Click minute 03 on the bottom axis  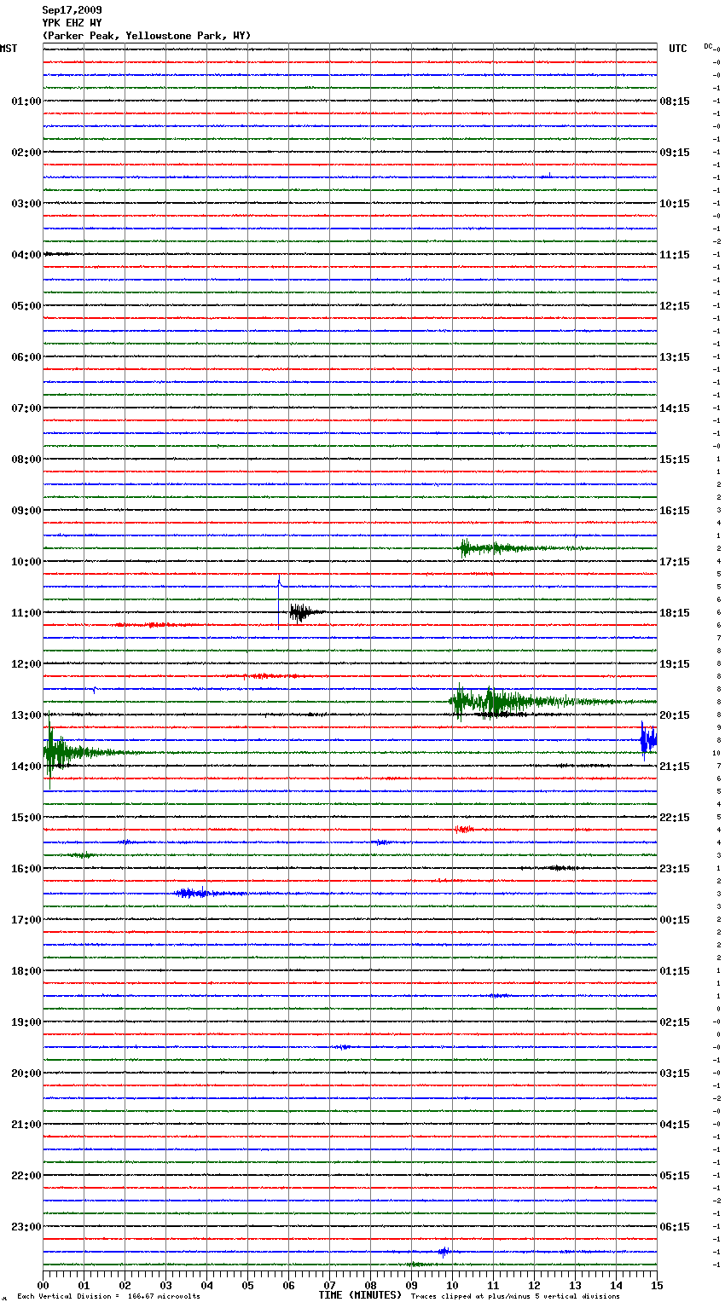[166, 1285]
